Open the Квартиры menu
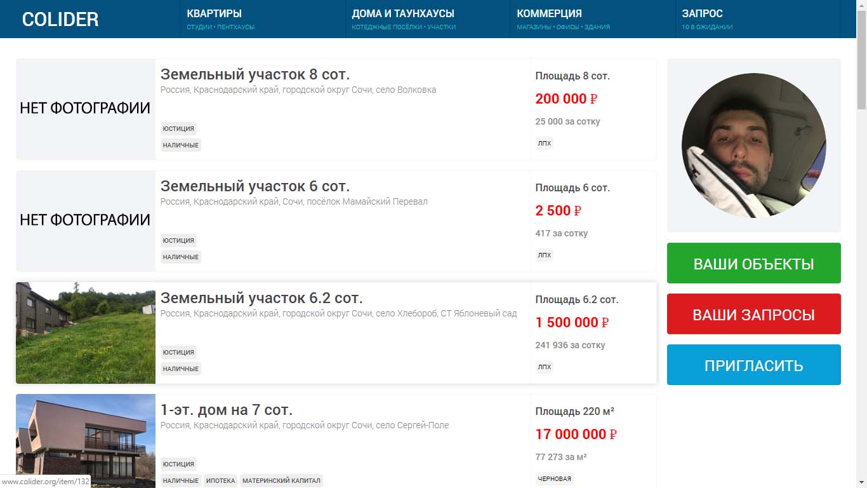 point(214,13)
